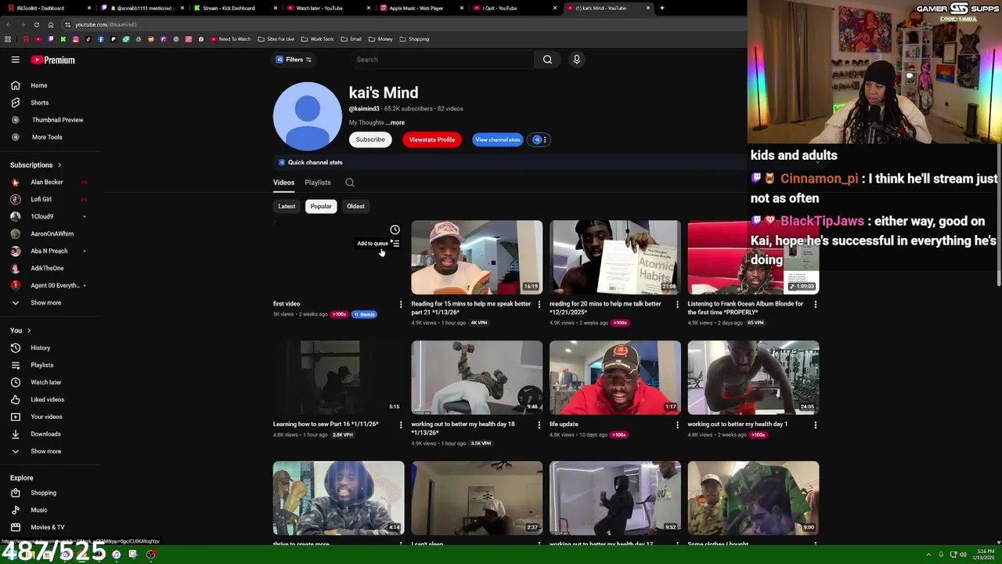Open options for 'Listening to Frank Ocean Album Blonde'
This screenshot has width=1002, height=564.
click(x=816, y=304)
